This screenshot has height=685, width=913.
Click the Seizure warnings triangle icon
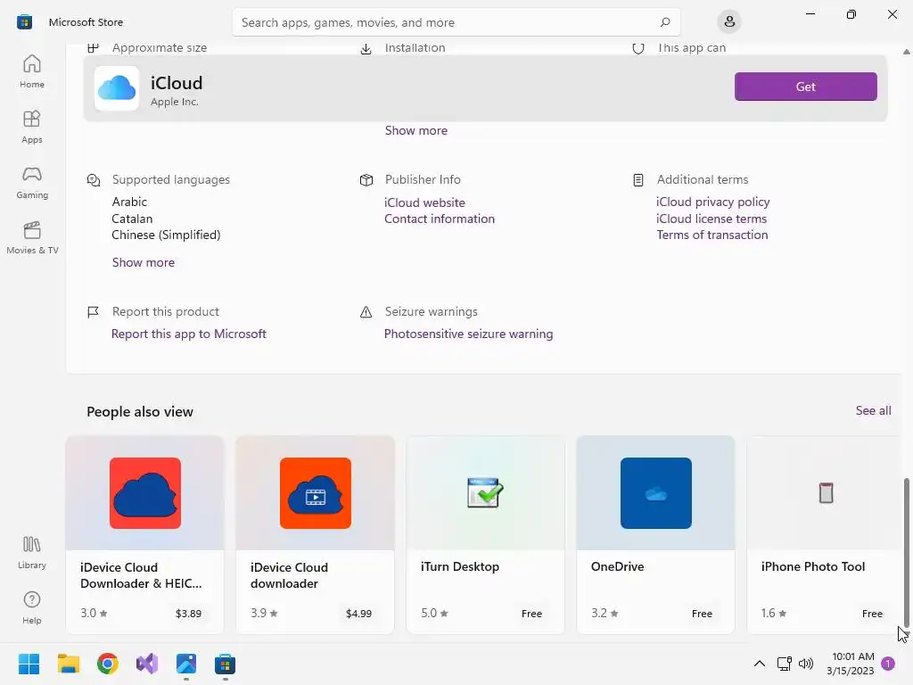click(x=366, y=312)
